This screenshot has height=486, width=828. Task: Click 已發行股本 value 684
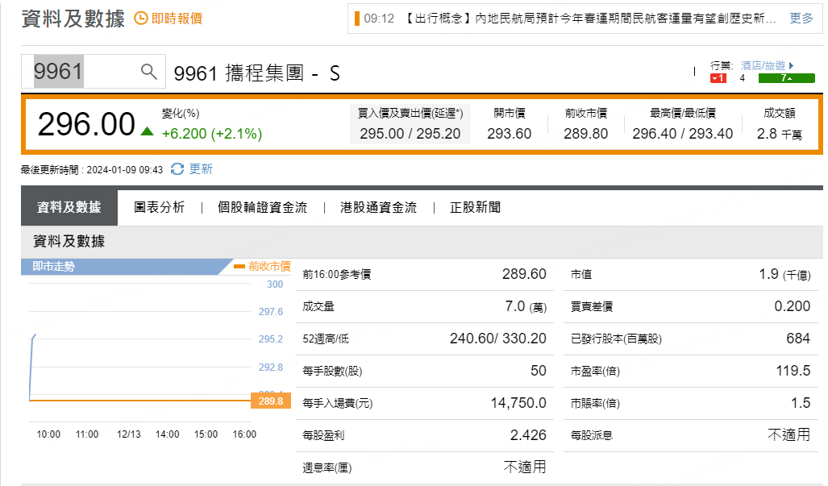(x=798, y=339)
